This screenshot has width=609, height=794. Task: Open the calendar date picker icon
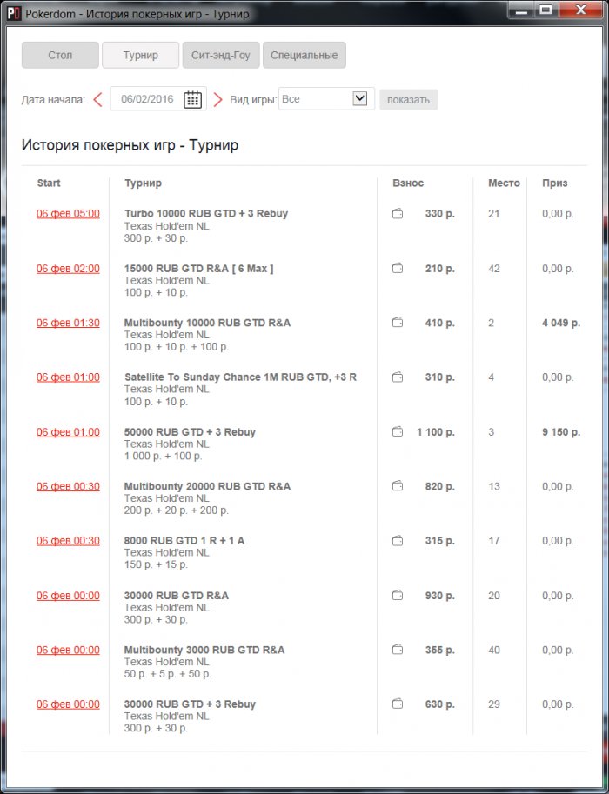[x=192, y=99]
